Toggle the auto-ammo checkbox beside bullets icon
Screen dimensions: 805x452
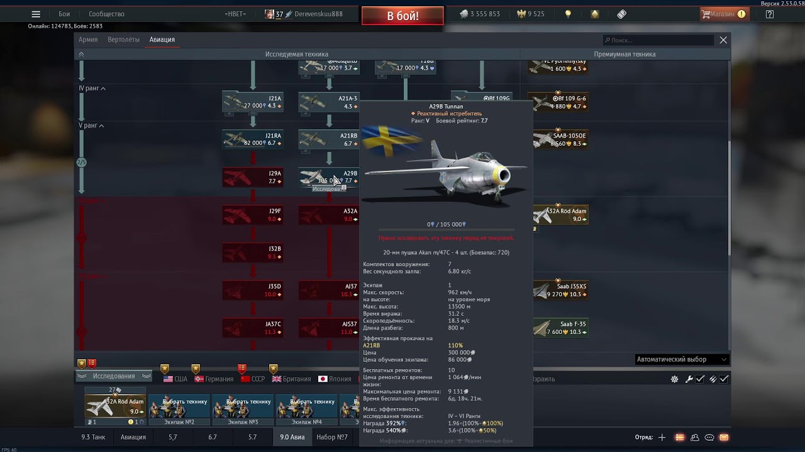coord(724,379)
